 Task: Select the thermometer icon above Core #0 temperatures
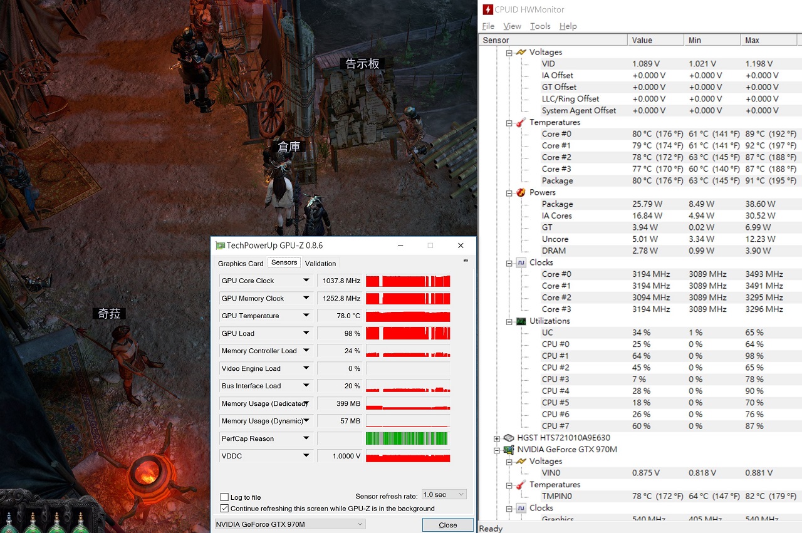coord(521,122)
